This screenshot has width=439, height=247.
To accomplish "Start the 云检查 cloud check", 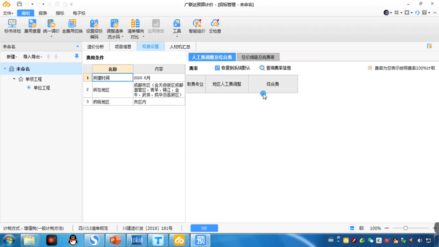I will (x=215, y=26).
